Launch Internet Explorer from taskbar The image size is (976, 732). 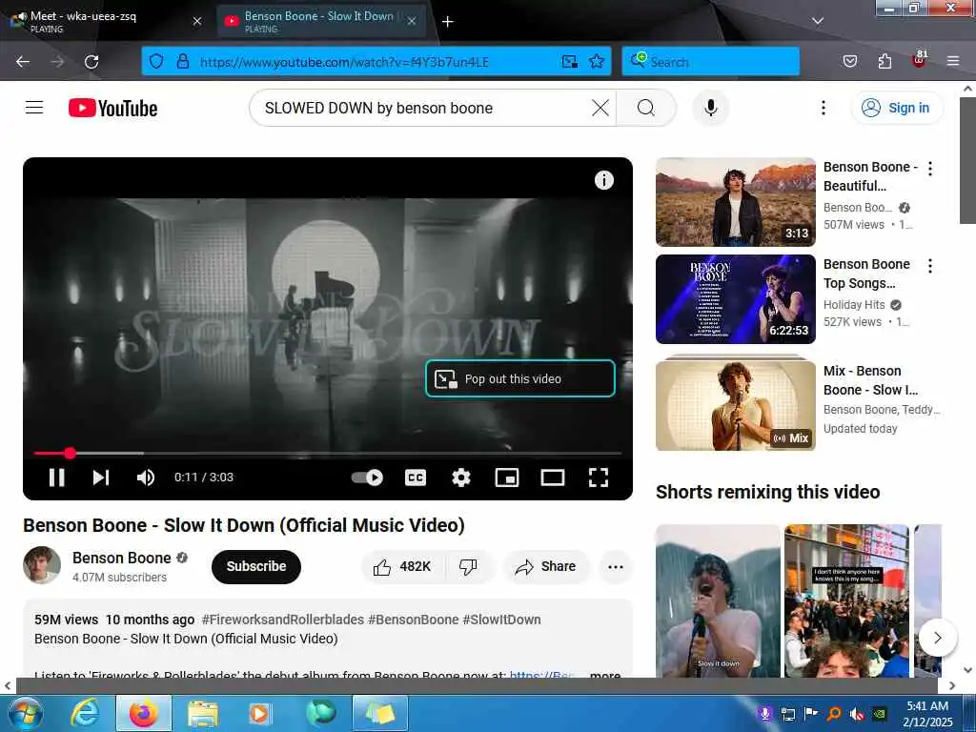pyautogui.click(x=84, y=713)
